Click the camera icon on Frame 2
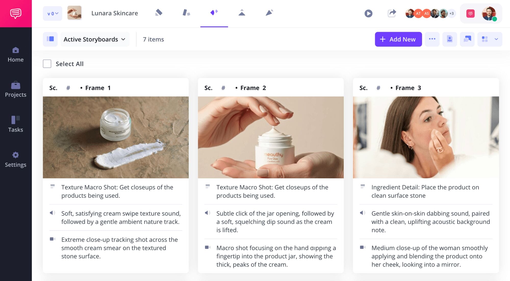 point(208,247)
